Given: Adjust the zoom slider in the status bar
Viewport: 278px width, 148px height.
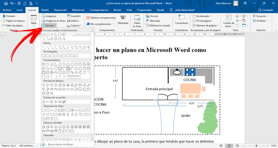Looking at the screenshot, I should click(256, 146).
